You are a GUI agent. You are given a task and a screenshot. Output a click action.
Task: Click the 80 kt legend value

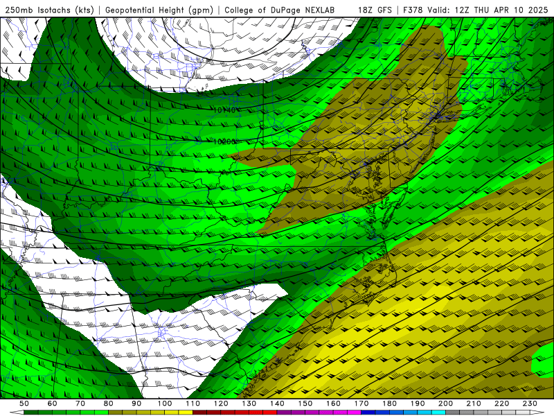click(109, 404)
